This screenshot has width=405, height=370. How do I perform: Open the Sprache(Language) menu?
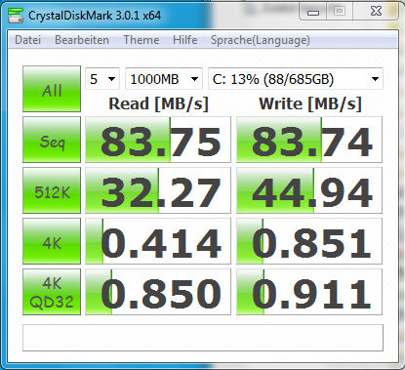point(261,40)
